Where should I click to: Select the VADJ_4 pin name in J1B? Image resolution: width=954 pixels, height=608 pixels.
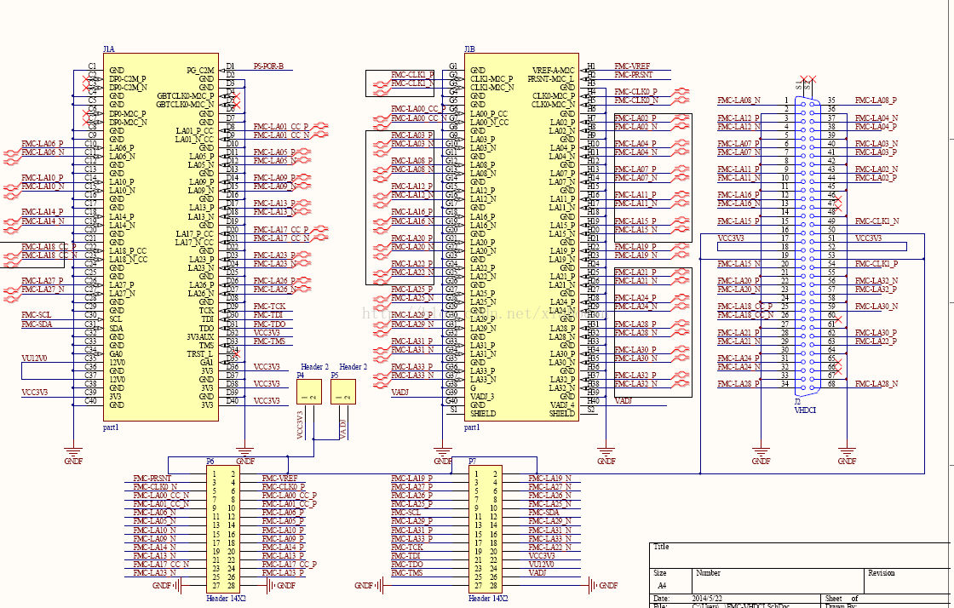pos(562,405)
